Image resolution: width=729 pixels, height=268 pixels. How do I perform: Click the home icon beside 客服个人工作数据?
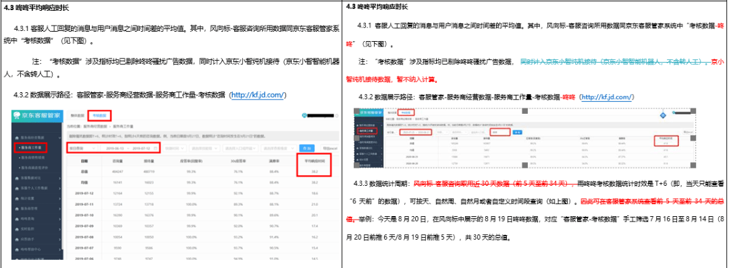click(17, 188)
